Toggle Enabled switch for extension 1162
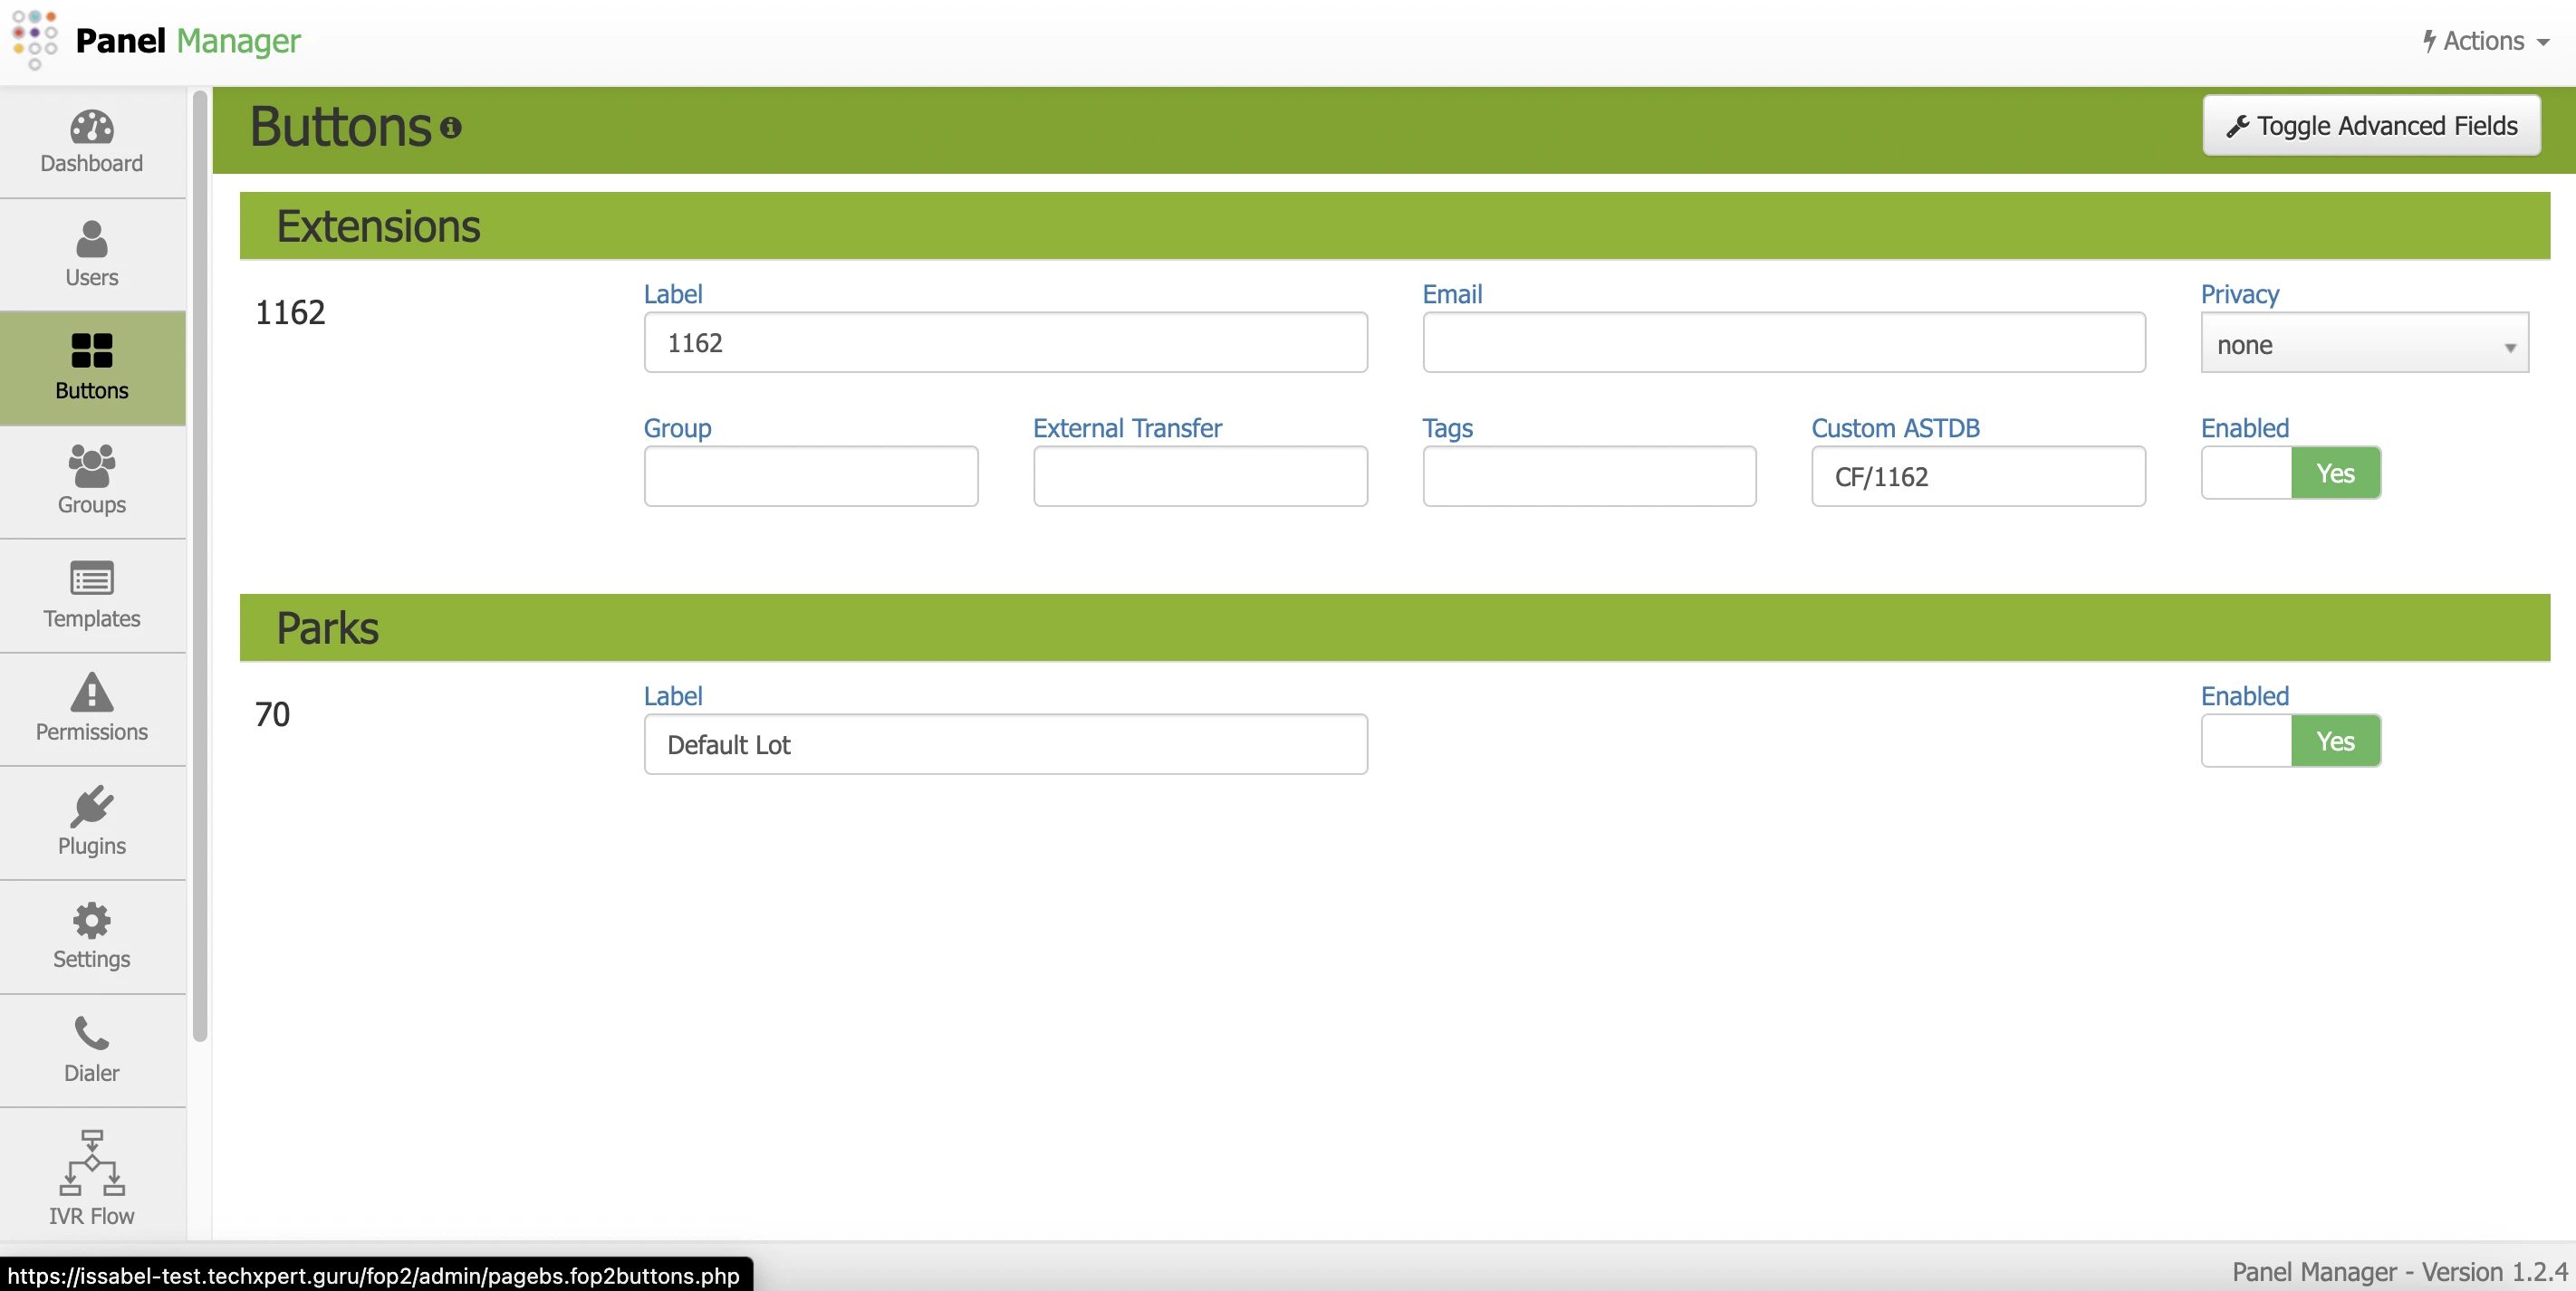The height and width of the screenshot is (1291, 2576). point(2290,473)
